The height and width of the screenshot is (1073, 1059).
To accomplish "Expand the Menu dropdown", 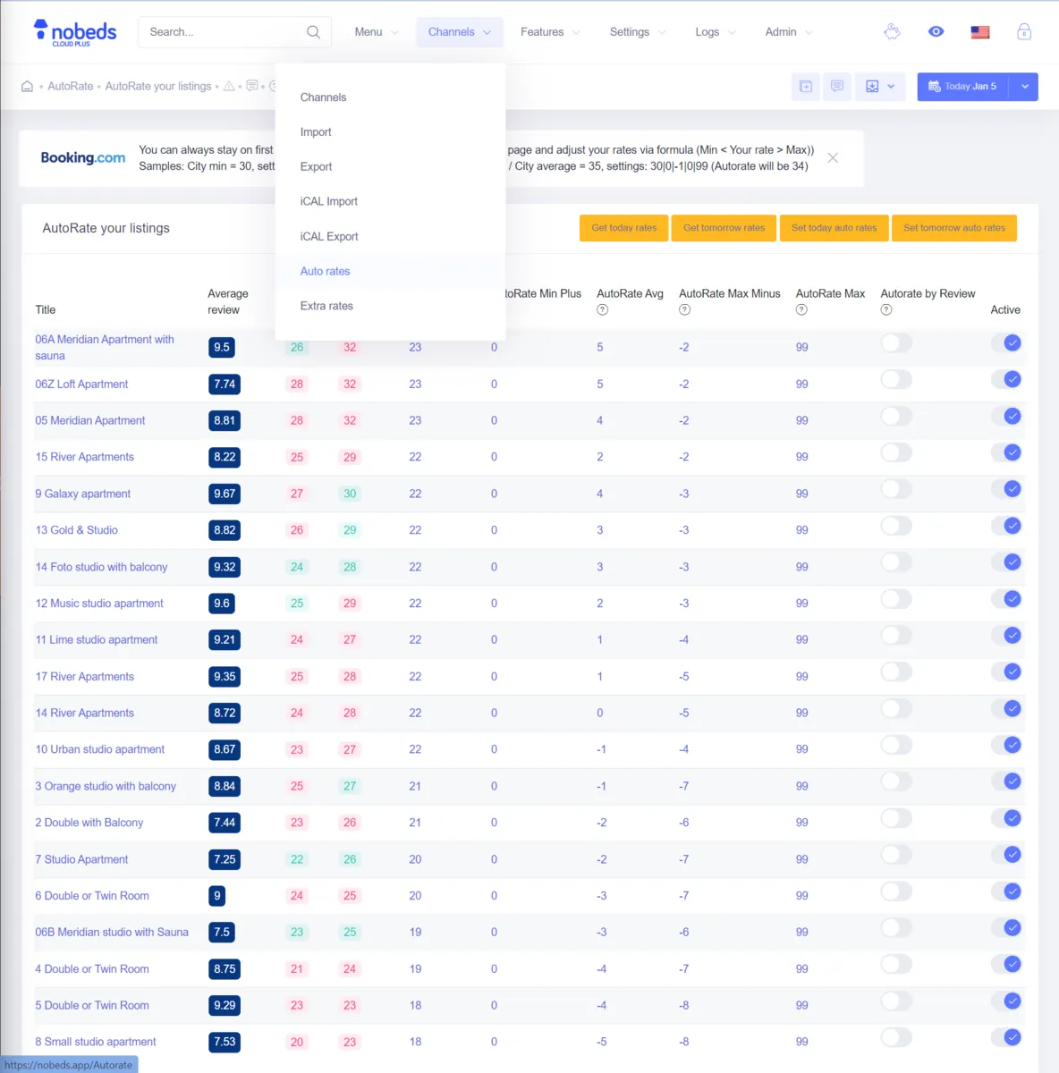I will pos(376,32).
